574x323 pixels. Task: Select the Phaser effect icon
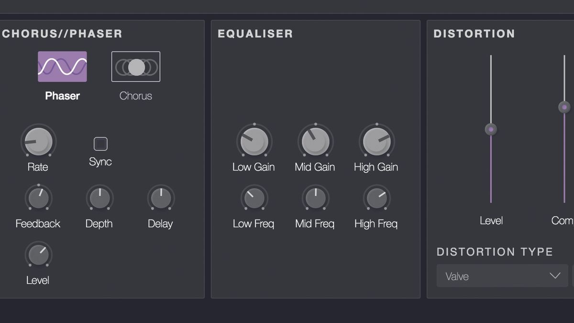[x=62, y=67]
